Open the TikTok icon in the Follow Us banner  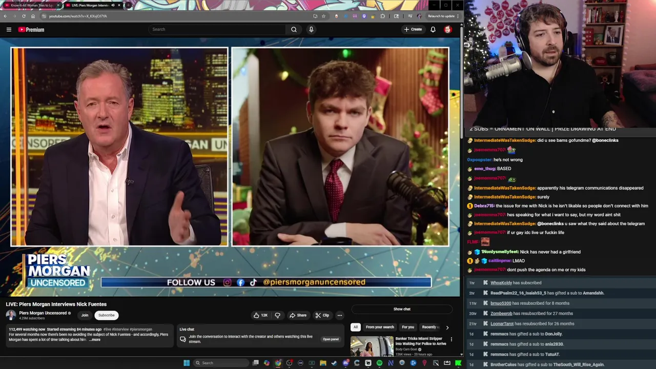253,282
